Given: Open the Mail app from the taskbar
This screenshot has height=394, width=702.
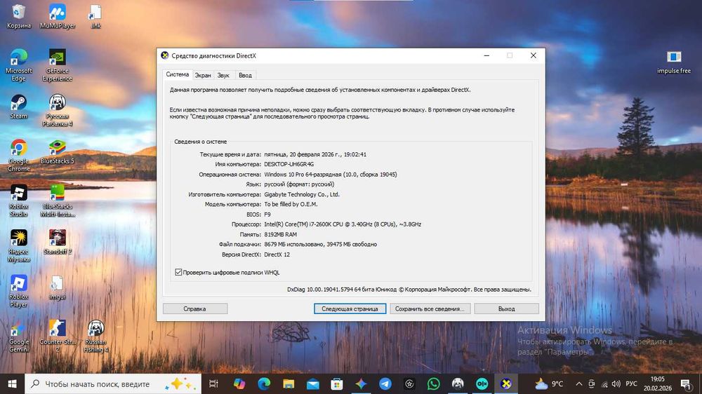Looking at the screenshot, I should (312, 383).
